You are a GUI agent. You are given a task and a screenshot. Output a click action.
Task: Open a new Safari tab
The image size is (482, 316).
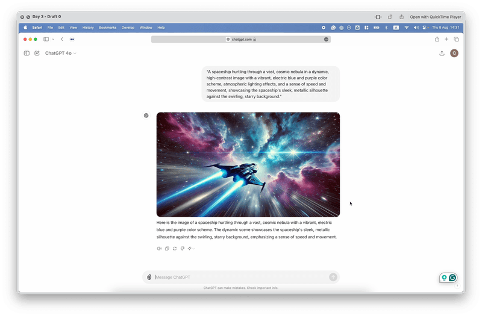(446, 39)
